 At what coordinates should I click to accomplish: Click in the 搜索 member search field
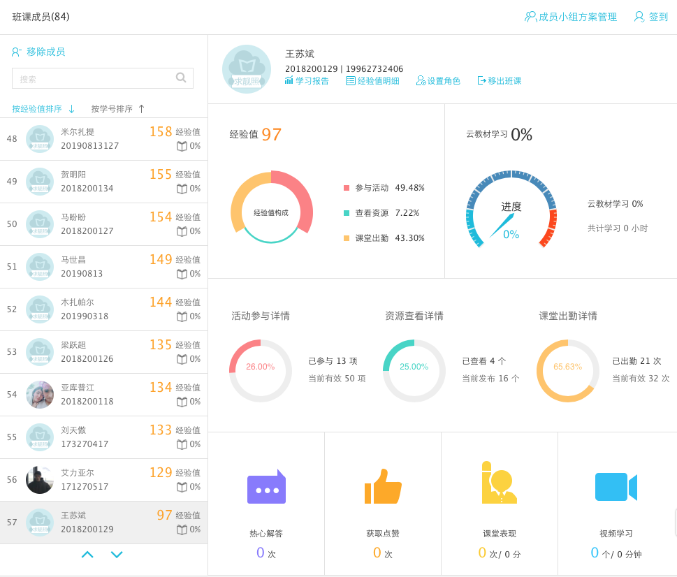[x=94, y=79]
